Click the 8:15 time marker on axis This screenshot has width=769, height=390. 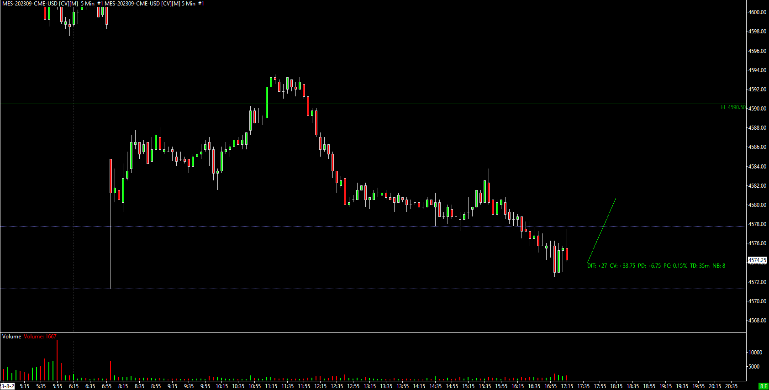click(123, 386)
